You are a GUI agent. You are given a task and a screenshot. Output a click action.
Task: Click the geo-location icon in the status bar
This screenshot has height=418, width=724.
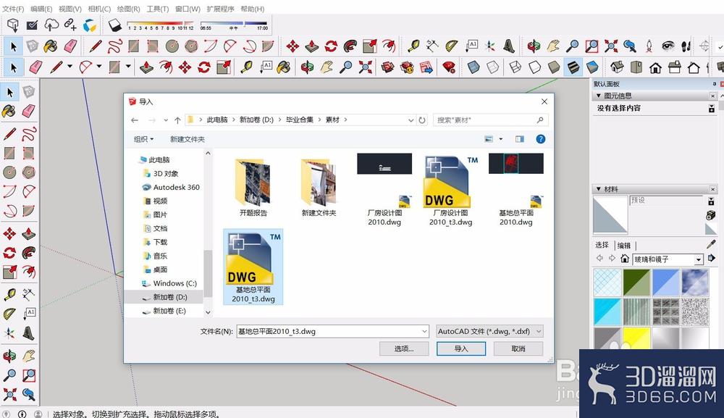[x=7, y=414]
